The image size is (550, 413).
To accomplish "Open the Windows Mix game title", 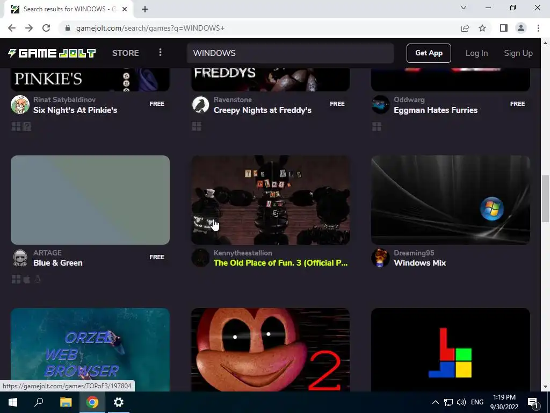I will coord(420,263).
